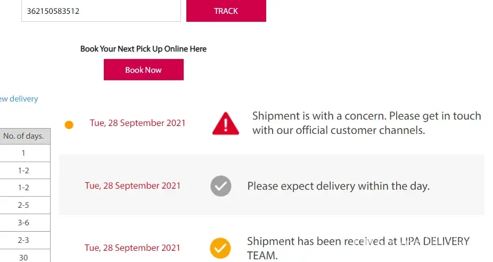Click the date next to the gray checkmark

[133, 185]
